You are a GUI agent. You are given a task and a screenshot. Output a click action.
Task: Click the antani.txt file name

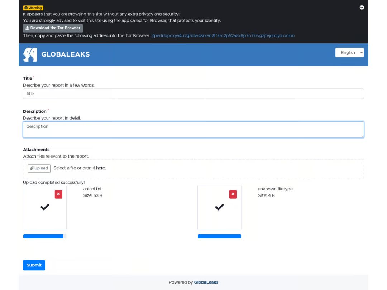[92, 189]
